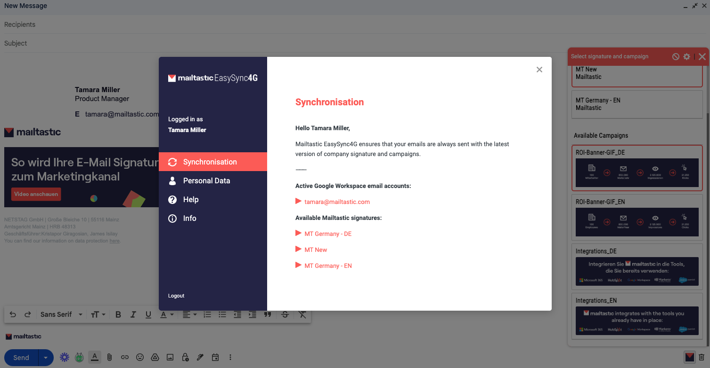Screen dimensions: 710x368
Task: Click the no-signature prohibition icon
Action: (676, 56)
